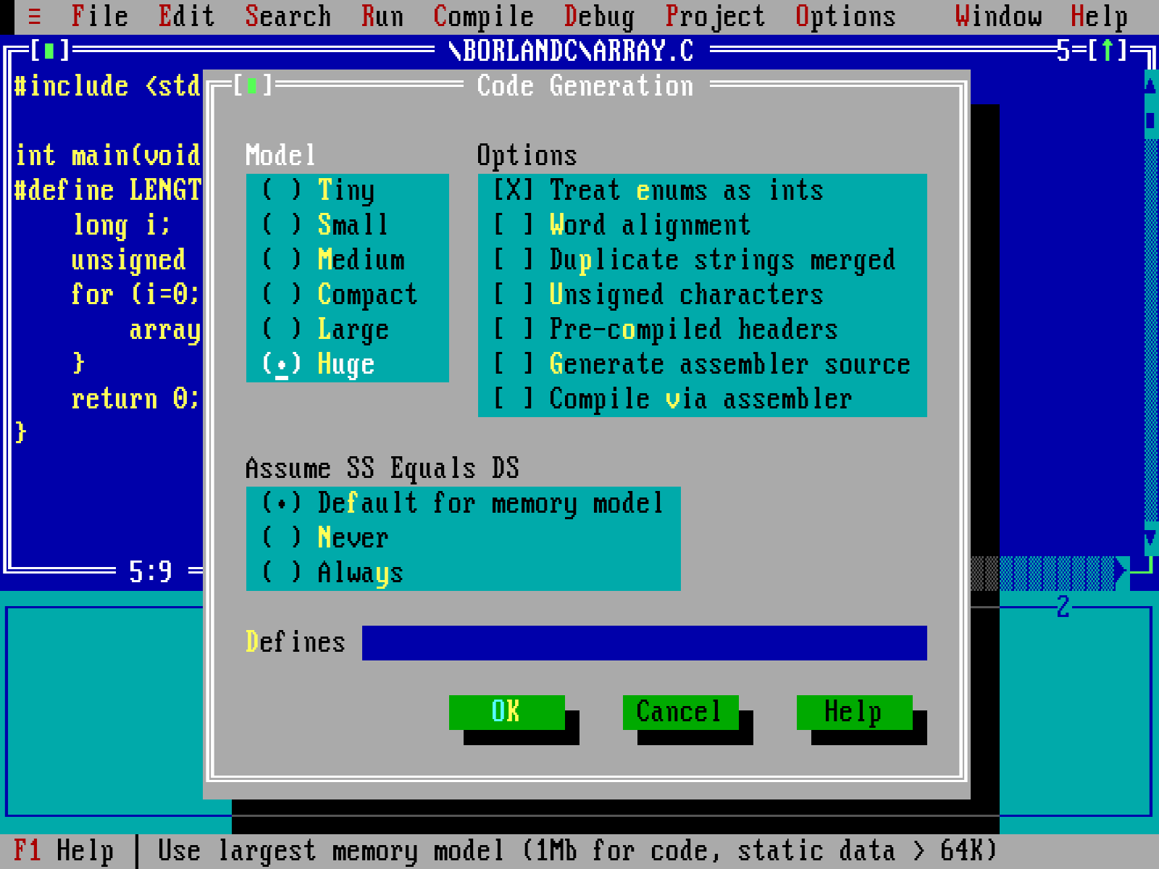Click the Cancel button
Image resolution: width=1159 pixels, height=869 pixels.
tap(680, 712)
